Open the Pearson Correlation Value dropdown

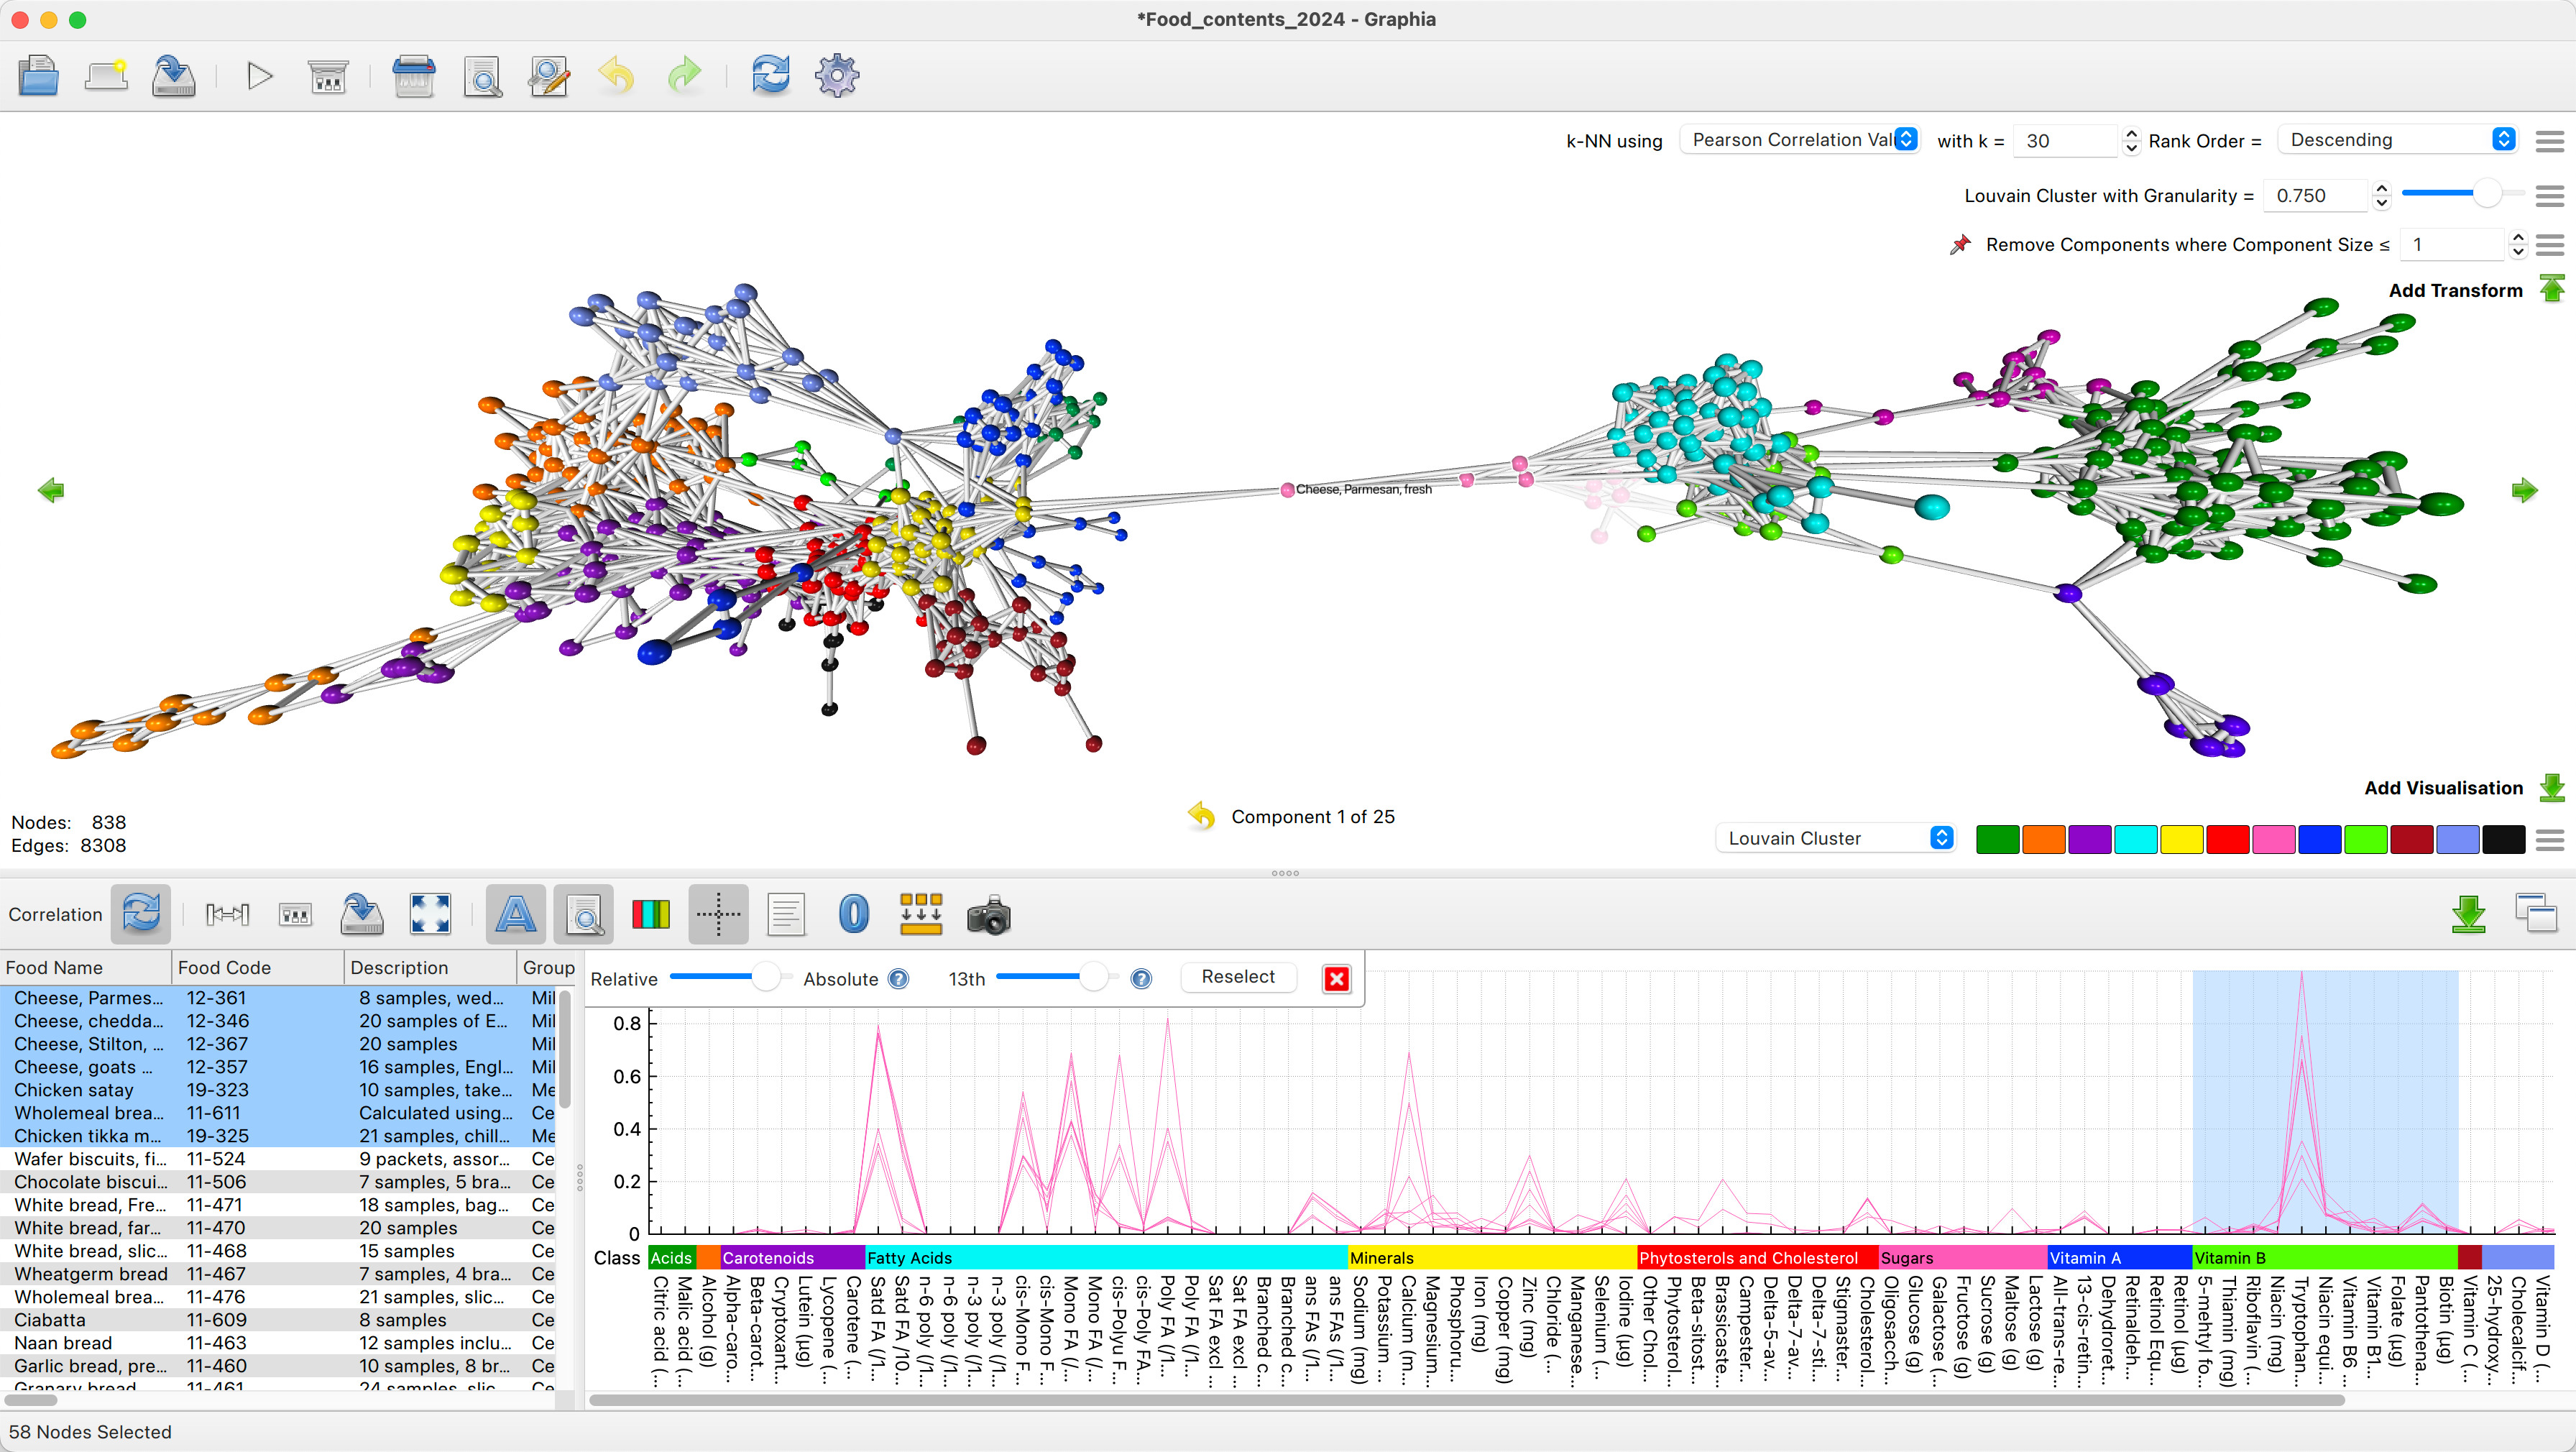[1799, 140]
